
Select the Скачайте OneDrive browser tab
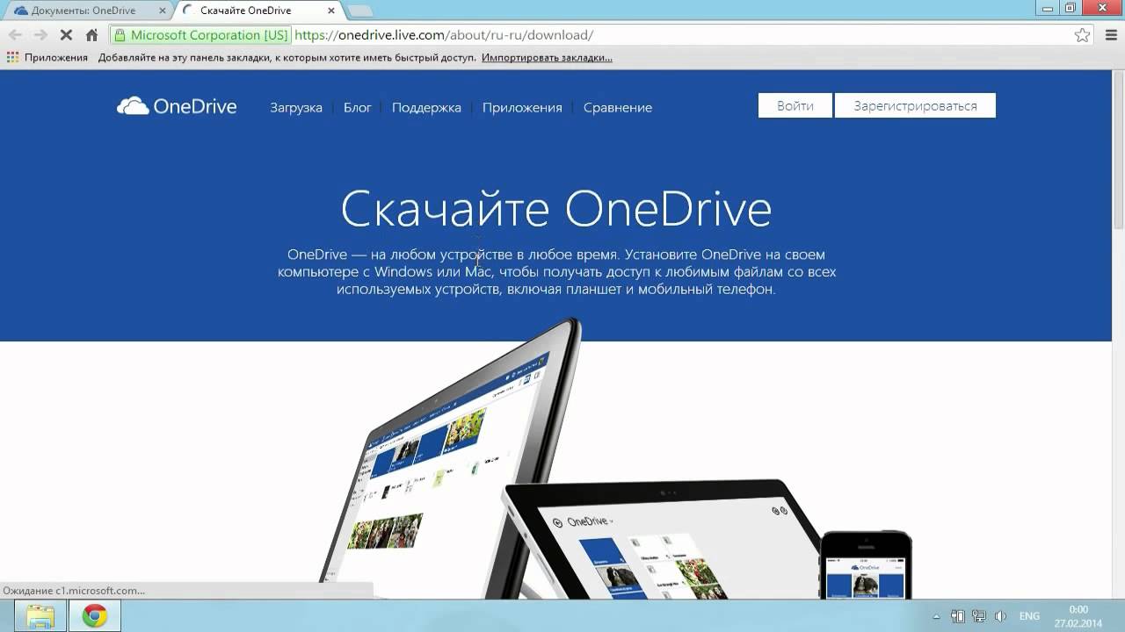pos(245,11)
